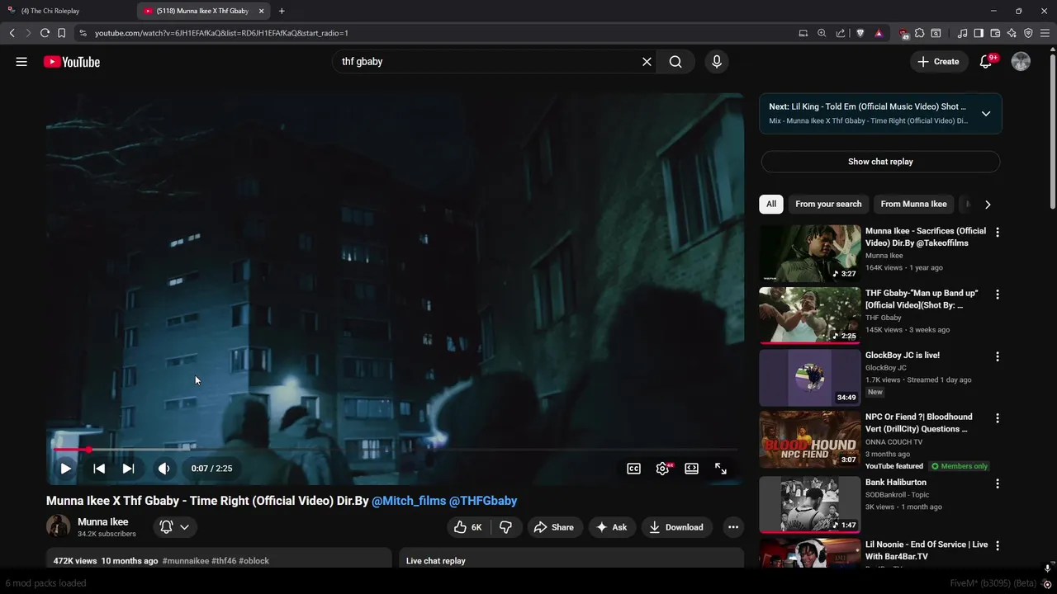Screen dimensions: 1057x594
Task: Open the @THFGbaby channel link
Action: pyautogui.click(x=483, y=501)
